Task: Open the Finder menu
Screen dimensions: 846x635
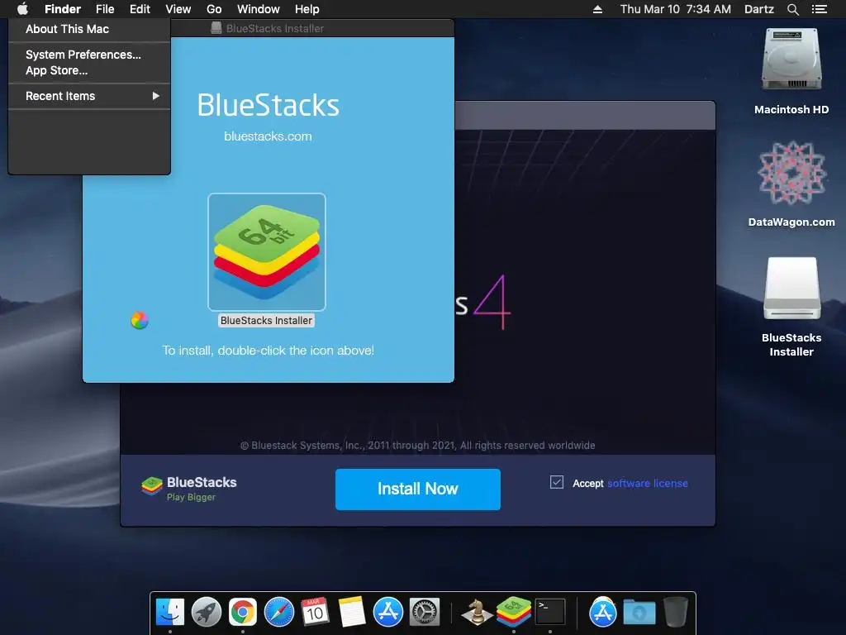Action: tap(63, 9)
